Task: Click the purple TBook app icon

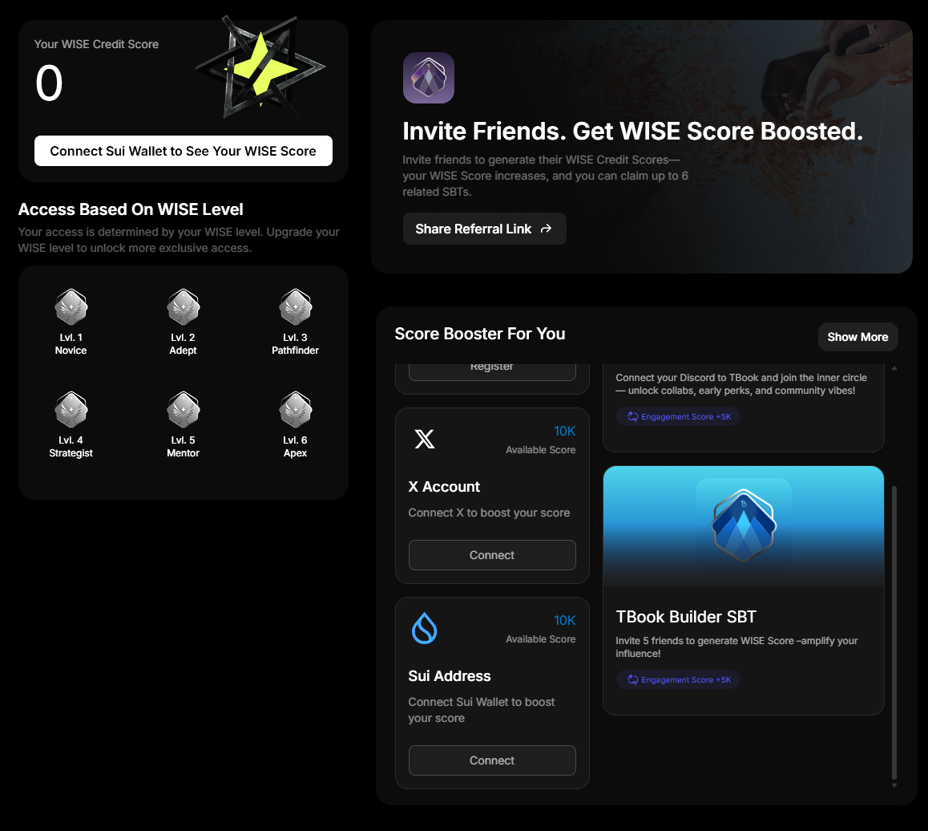Action: tap(428, 78)
